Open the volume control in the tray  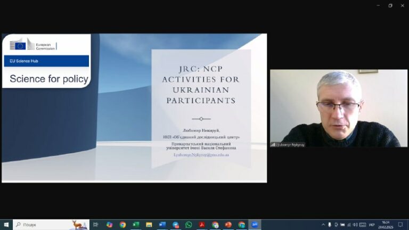point(355,225)
